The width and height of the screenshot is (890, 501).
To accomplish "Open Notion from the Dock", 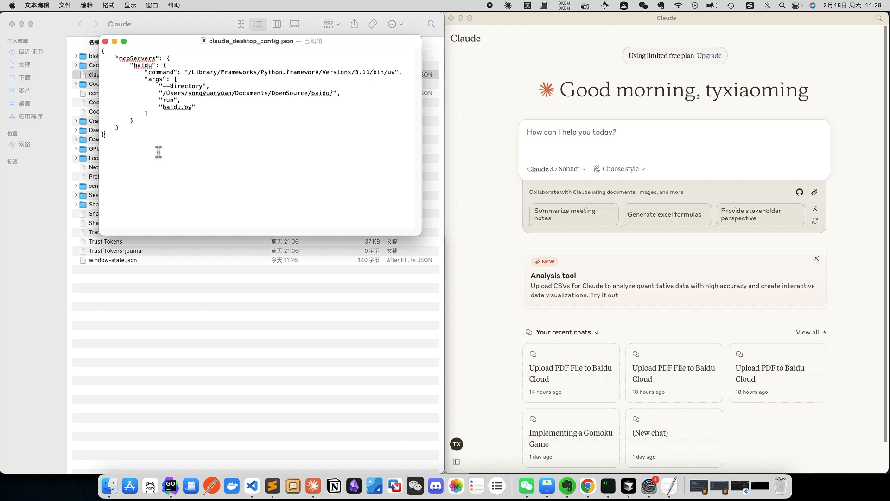I will (333, 486).
